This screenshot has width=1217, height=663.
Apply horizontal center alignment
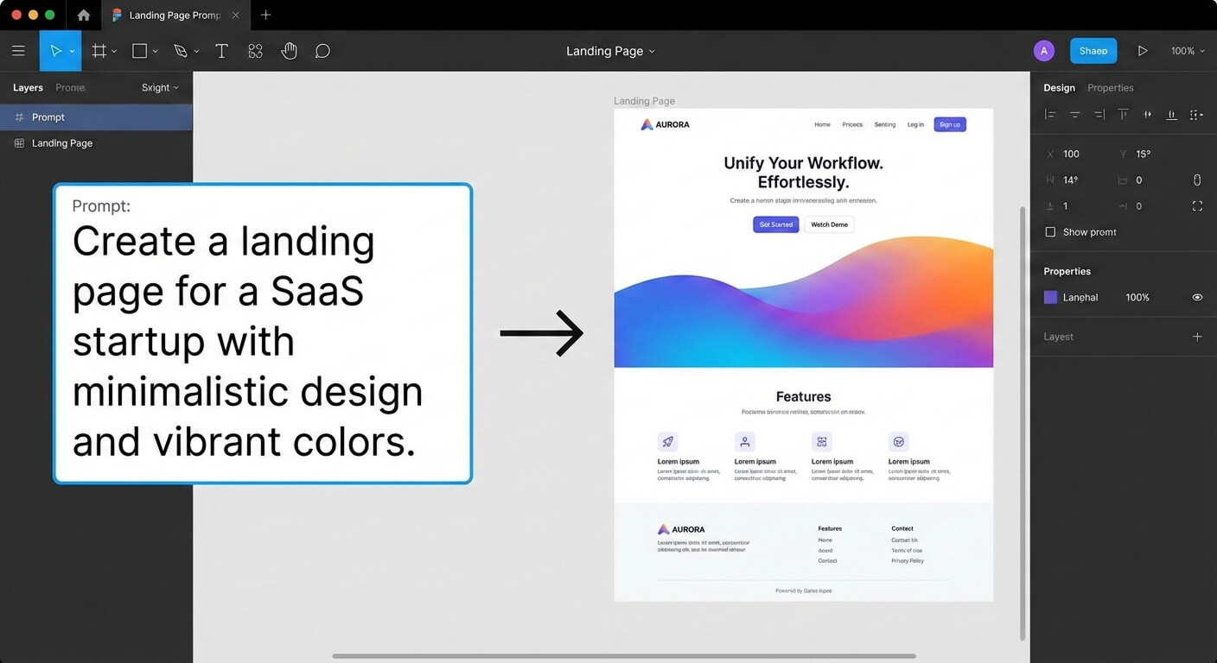tap(1074, 114)
